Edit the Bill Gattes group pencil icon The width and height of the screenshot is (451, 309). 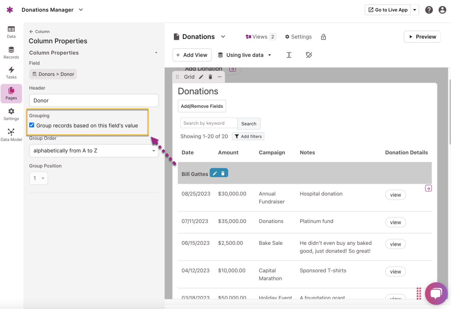215,173
